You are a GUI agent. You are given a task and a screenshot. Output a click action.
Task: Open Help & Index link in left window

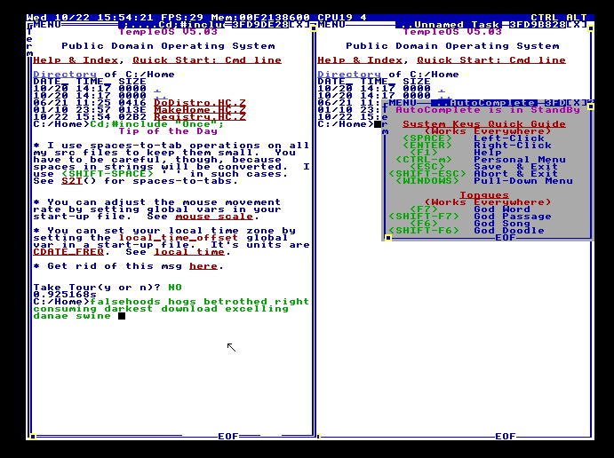76,60
